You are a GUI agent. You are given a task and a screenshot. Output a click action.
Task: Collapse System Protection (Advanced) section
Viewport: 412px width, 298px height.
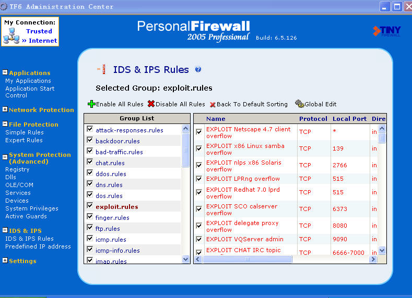[5, 157]
